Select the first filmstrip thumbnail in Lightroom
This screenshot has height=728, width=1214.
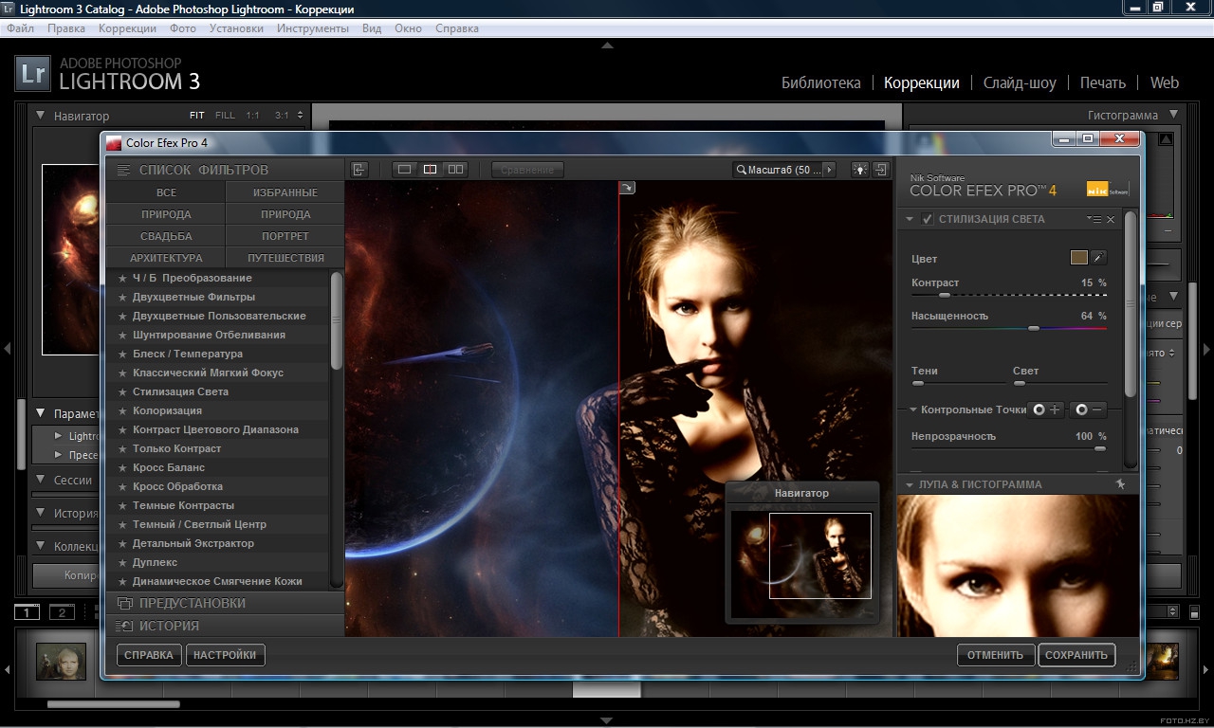pyautogui.click(x=61, y=662)
